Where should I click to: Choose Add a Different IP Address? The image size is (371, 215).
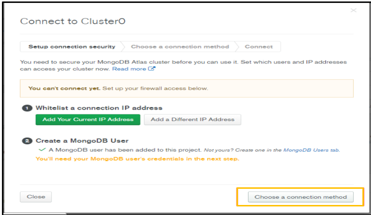point(193,120)
